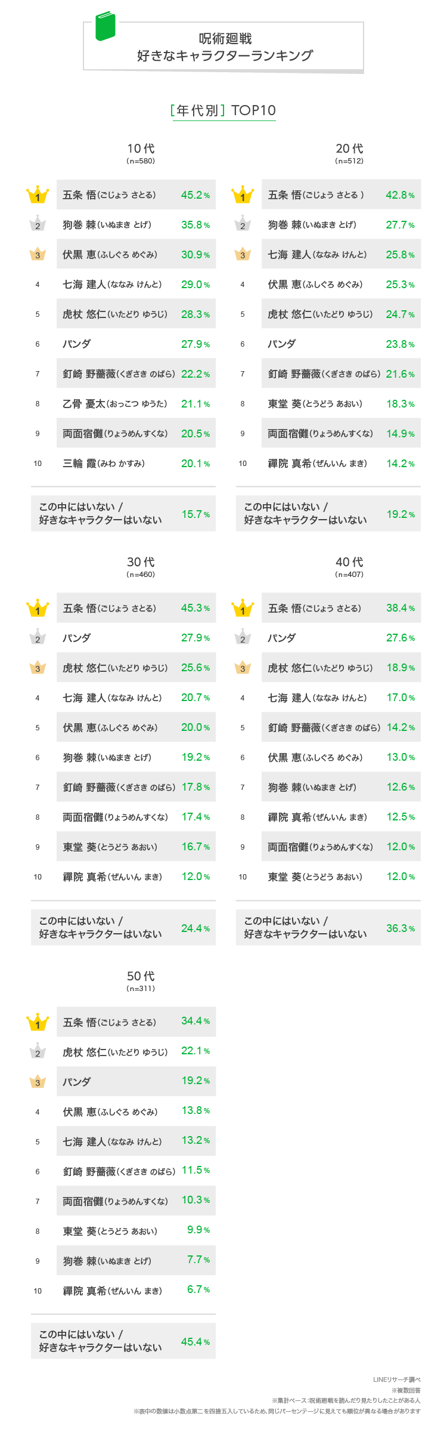Click the 年代別 TOP10 heading
The image size is (447, 1432).
[224, 110]
